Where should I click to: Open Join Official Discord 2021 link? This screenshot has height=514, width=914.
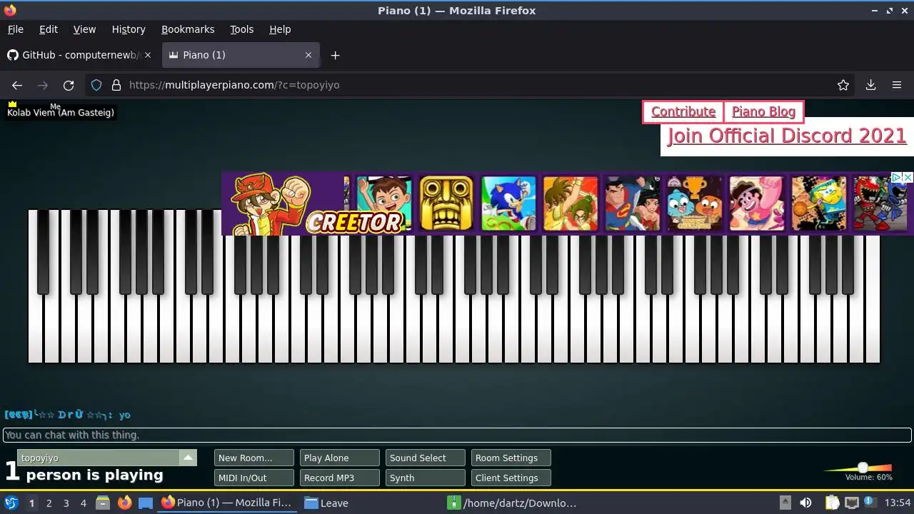click(787, 136)
